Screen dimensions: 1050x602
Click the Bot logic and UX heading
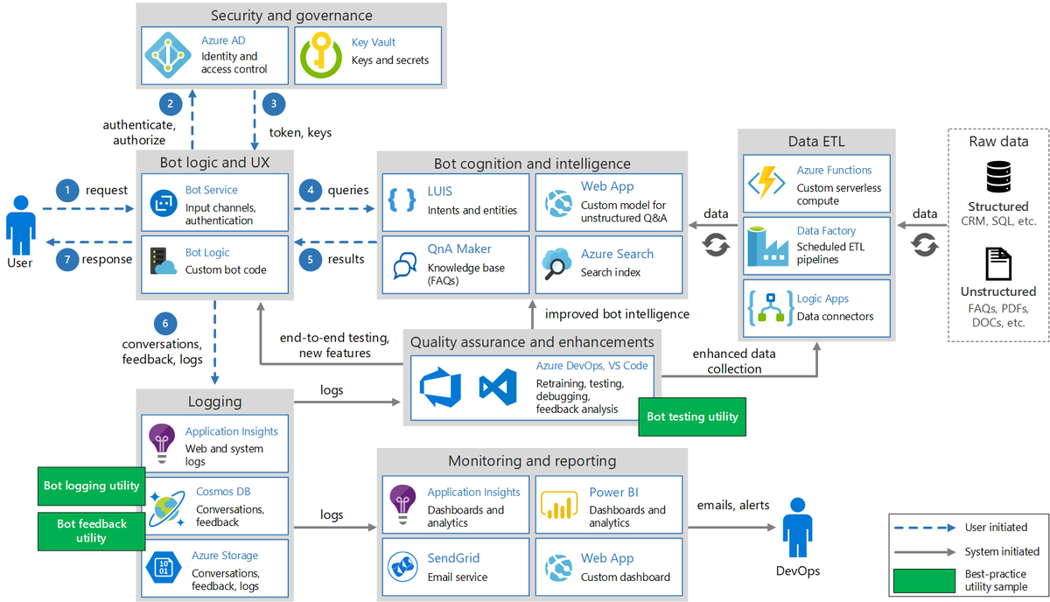[215, 163]
